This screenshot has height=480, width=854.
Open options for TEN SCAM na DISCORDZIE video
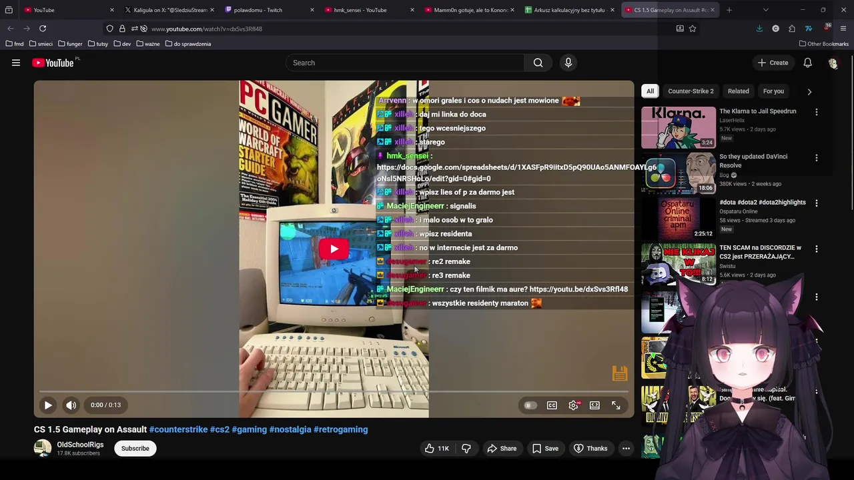pyautogui.click(x=817, y=249)
